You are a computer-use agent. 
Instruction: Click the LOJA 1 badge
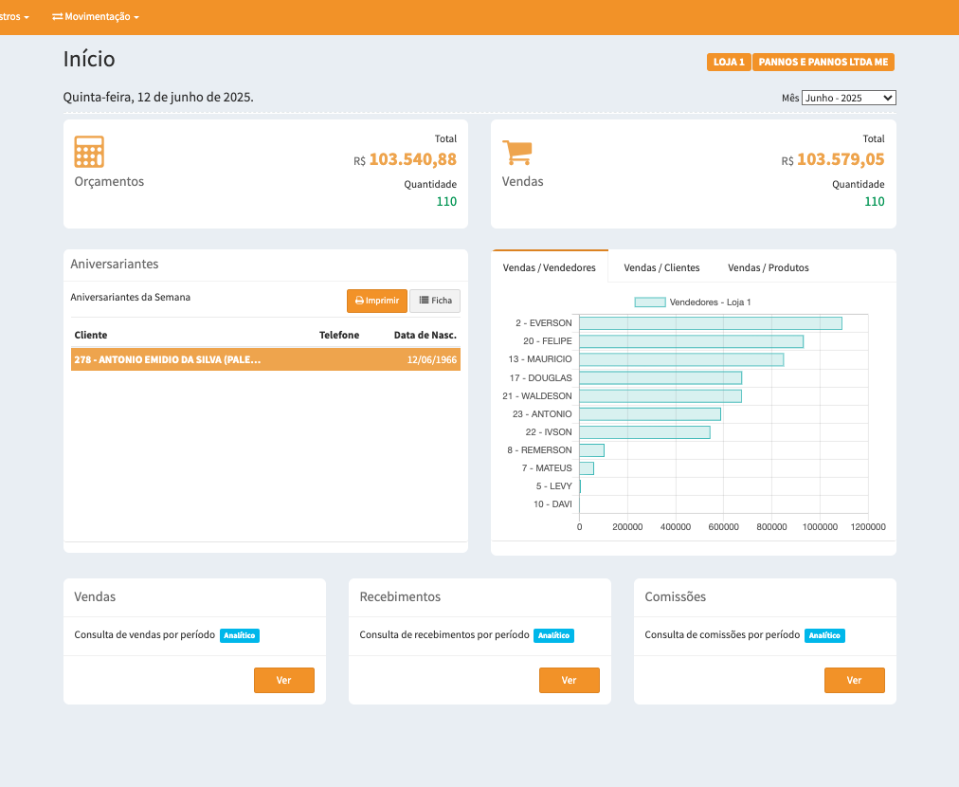tap(729, 62)
